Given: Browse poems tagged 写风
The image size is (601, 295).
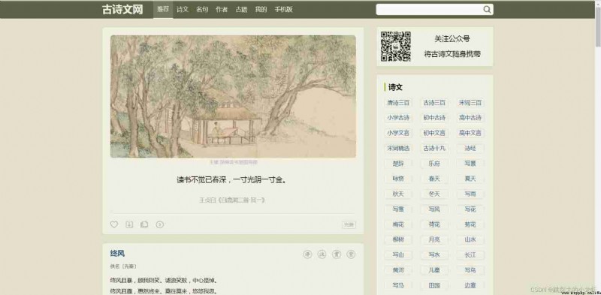Looking at the screenshot, I should 434,209.
